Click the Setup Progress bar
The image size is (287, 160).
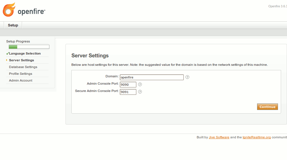[29, 47]
